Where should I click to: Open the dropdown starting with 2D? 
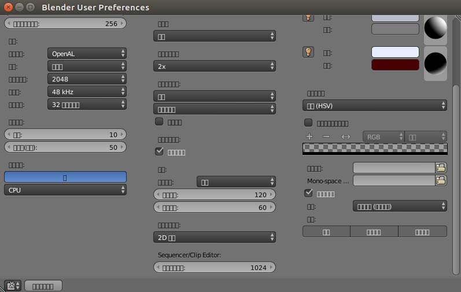click(215, 237)
